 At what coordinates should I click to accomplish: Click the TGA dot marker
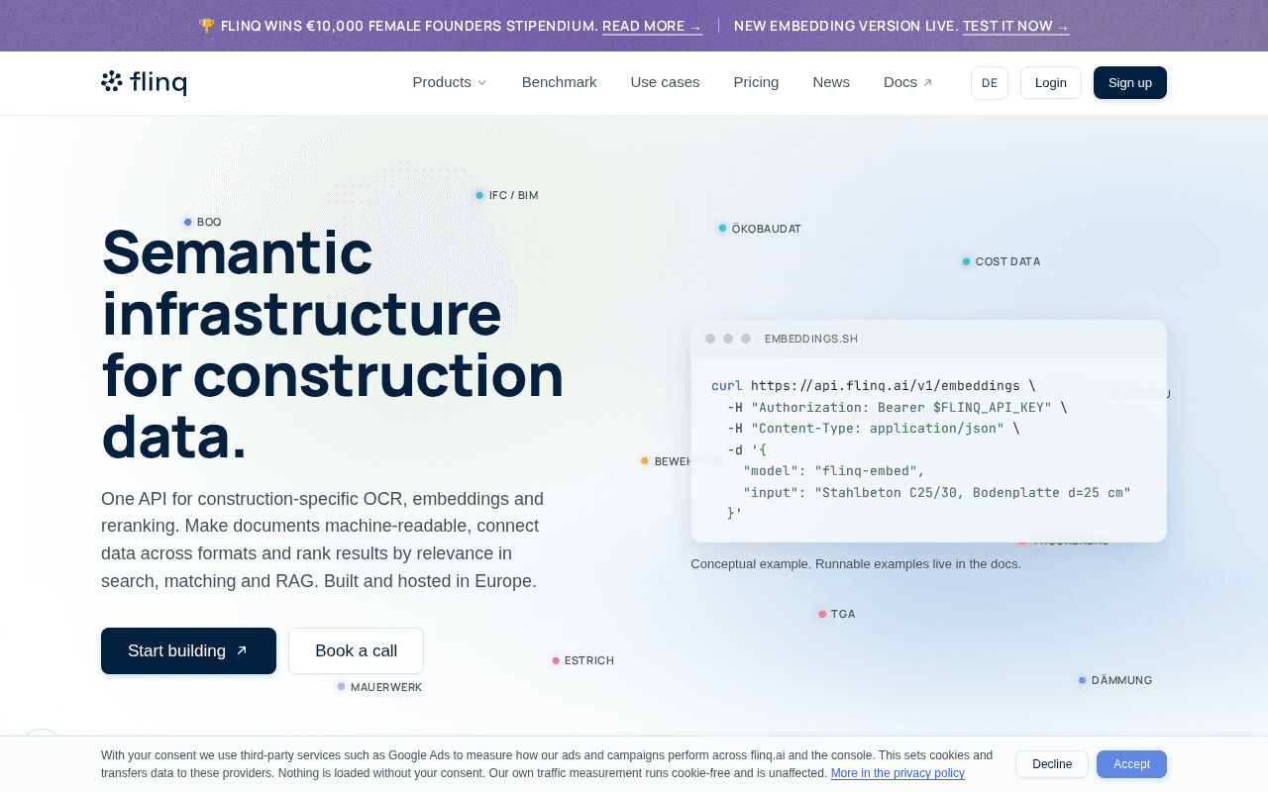click(x=822, y=614)
